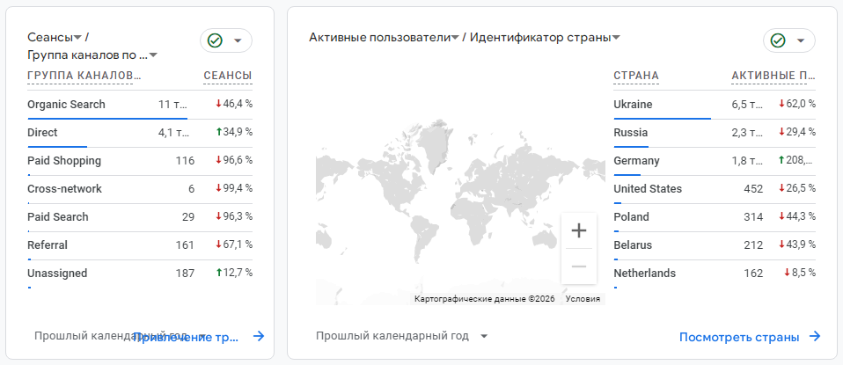This screenshot has height=365, width=843.
Task: Click the green check status icon in countries card
Action: (777, 40)
